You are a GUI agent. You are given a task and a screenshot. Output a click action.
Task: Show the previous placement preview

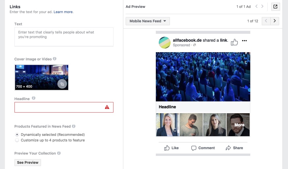(266, 21)
